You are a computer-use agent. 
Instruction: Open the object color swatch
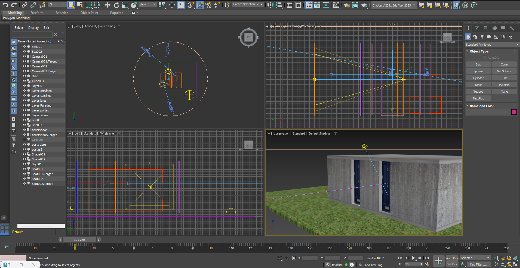pyautogui.click(x=514, y=112)
